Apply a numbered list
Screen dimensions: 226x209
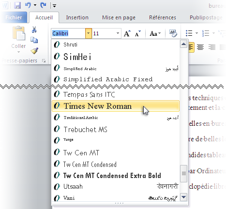pyautogui.click(x=206, y=33)
